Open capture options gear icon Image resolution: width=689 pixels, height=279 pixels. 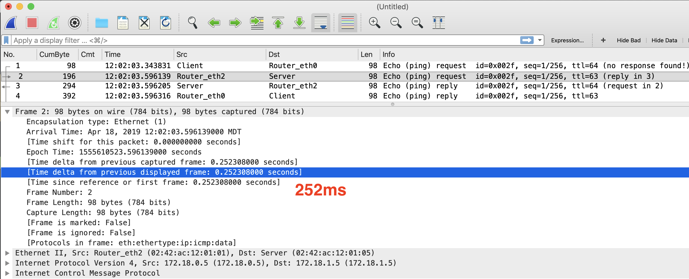click(x=75, y=23)
